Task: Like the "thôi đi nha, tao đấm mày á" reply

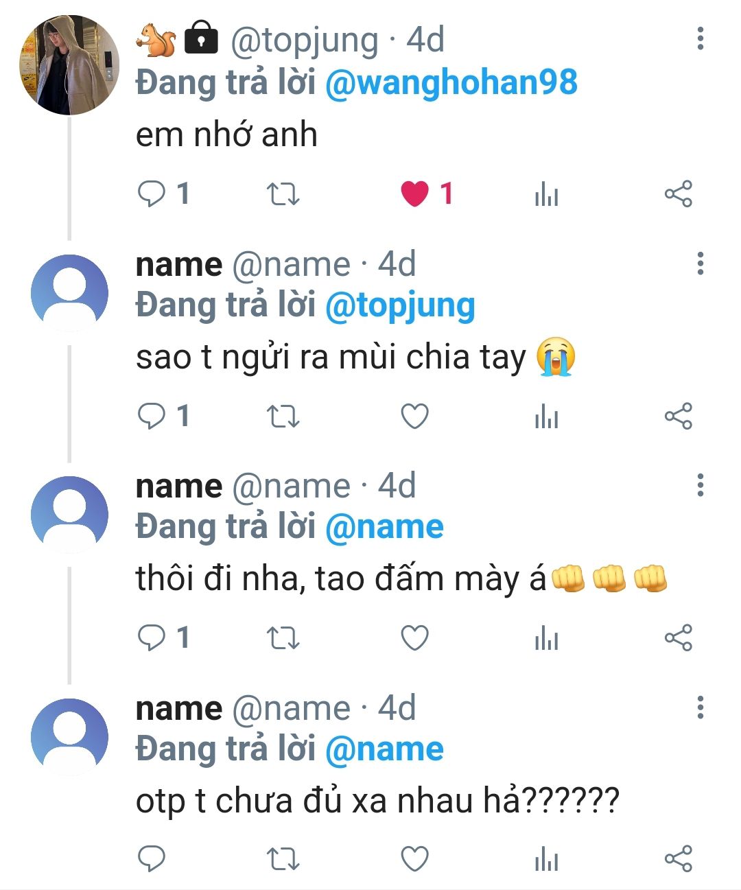Action: click(x=414, y=638)
